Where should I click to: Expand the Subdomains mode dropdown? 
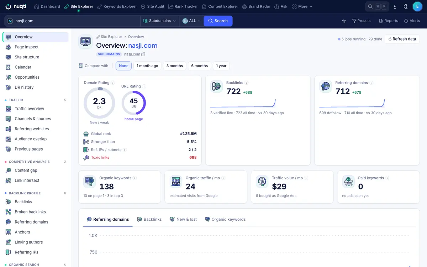pos(159,21)
